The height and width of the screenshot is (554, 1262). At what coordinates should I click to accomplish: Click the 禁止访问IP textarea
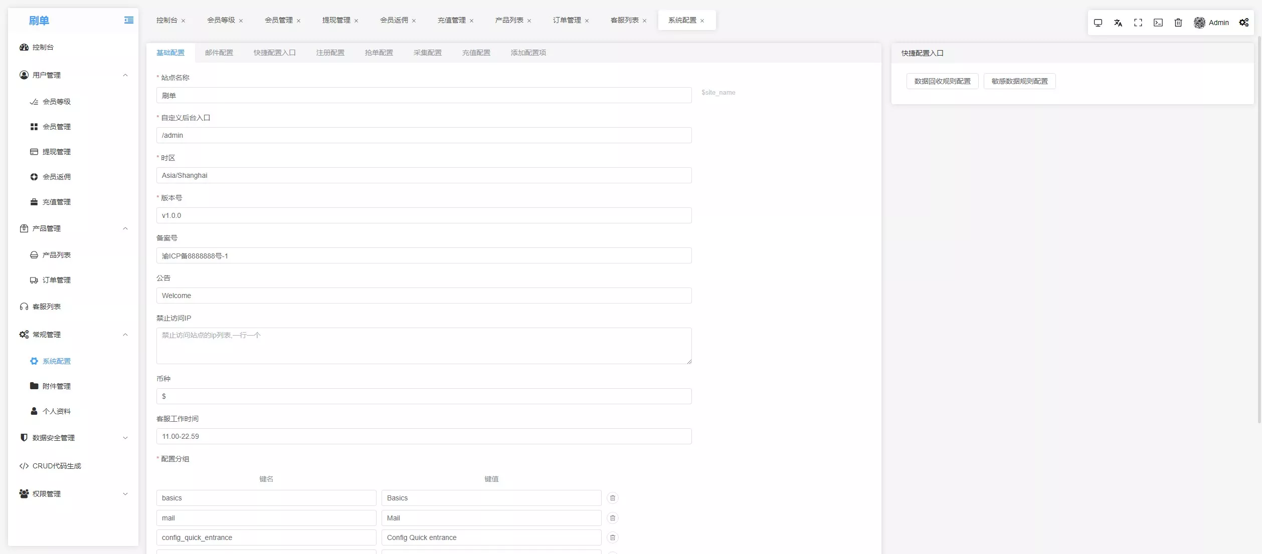[424, 346]
